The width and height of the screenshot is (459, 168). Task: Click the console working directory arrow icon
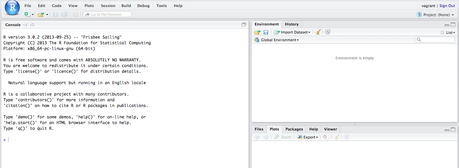point(33,25)
